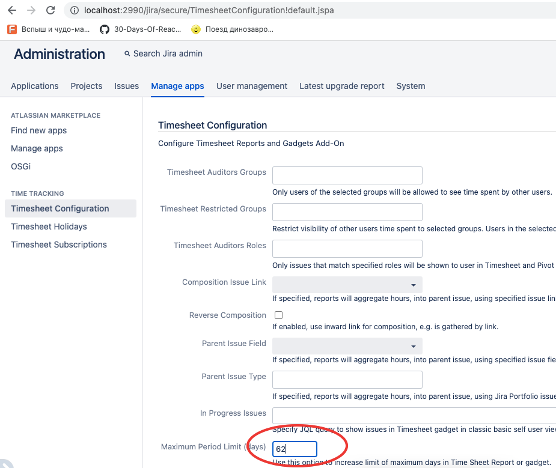Focus the browser address bar URL
This screenshot has height=468, width=556.
point(209,10)
